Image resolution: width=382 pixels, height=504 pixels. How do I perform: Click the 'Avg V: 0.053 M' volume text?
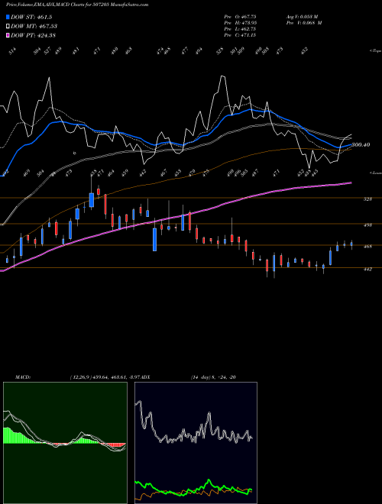tap(302, 16)
